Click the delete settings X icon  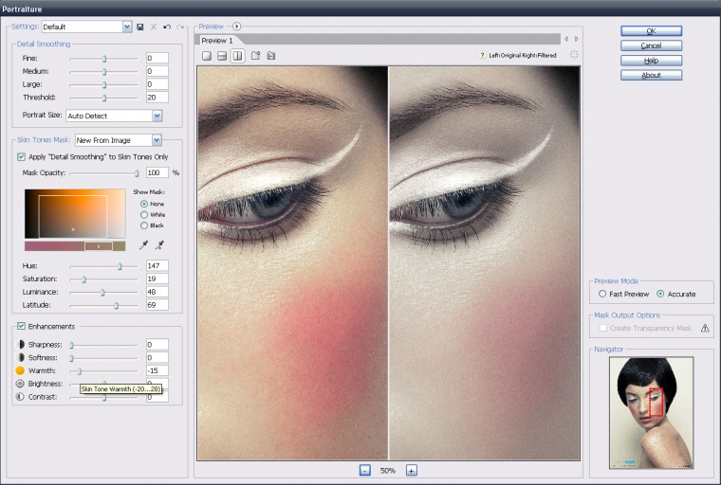[x=154, y=27]
